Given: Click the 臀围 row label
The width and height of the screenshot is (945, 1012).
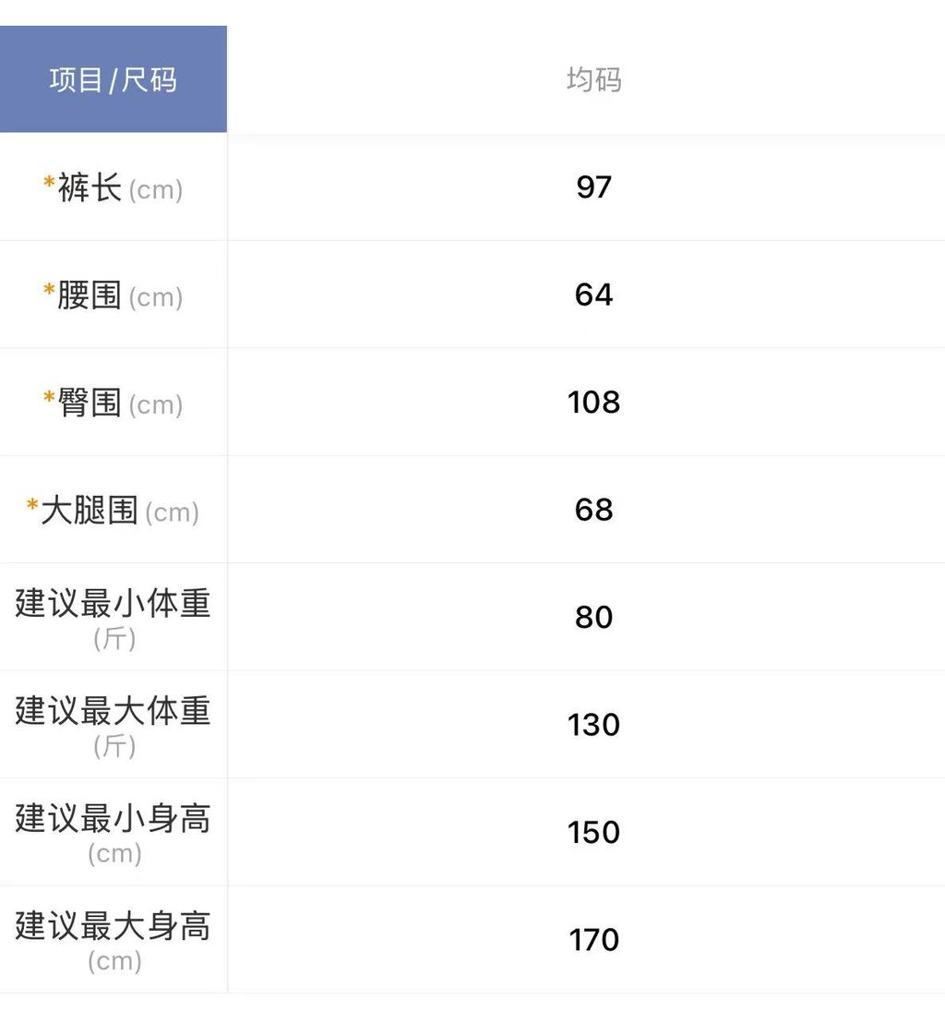Looking at the screenshot, I should pyautogui.click(x=90, y=403).
